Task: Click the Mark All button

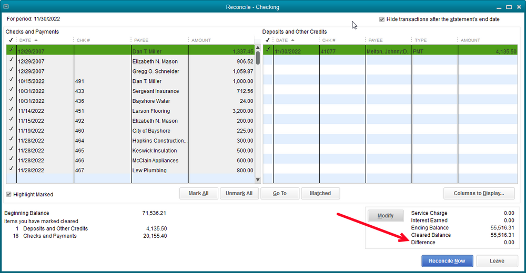Action: click(x=199, y=193)
